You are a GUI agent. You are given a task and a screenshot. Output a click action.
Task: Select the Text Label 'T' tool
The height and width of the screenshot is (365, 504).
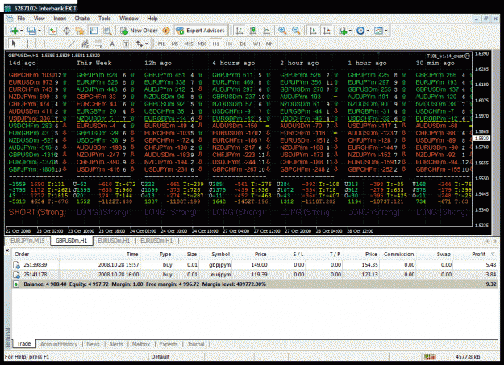coord(126,44)
